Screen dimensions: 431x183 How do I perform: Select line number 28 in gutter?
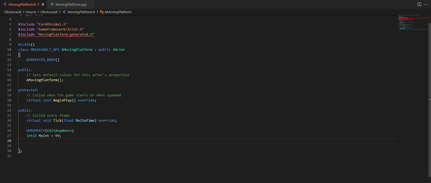[9, 141]
